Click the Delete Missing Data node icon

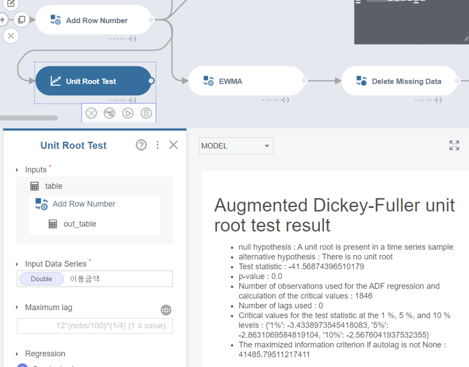(361, 81)
